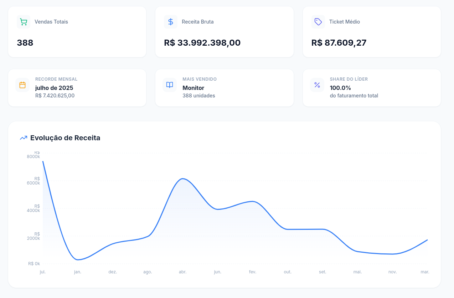Click the ago. x-axis label
This screenshot has height=298, width=454.
pos(148,272)
